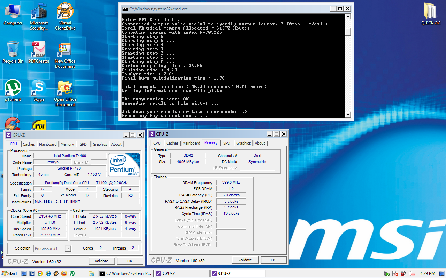This screenshot has width=446, height=278.
Task: Open the Action Center flag tray icon
Action: click(395, 273)
